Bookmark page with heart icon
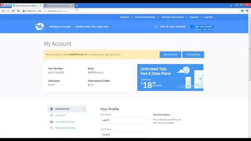 [247, 11]
